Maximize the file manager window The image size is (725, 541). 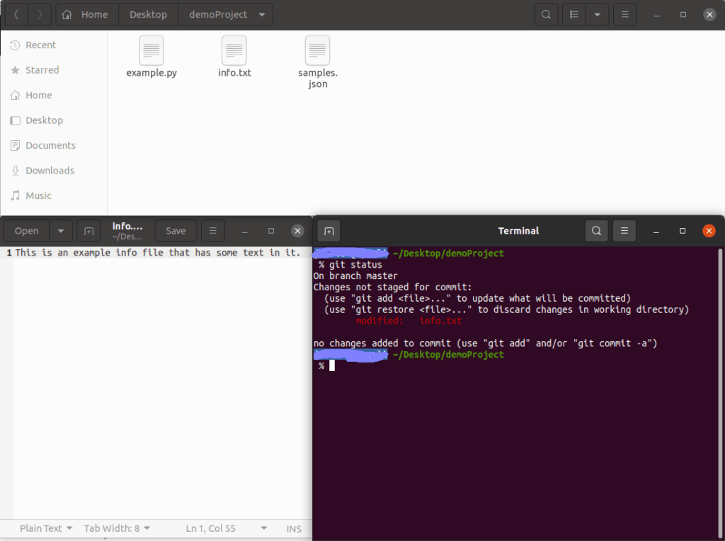(x=683, y=14)
